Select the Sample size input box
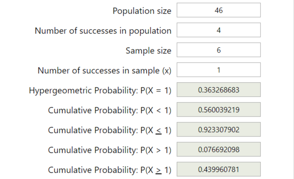294x179 pixels. pos(218,50)
